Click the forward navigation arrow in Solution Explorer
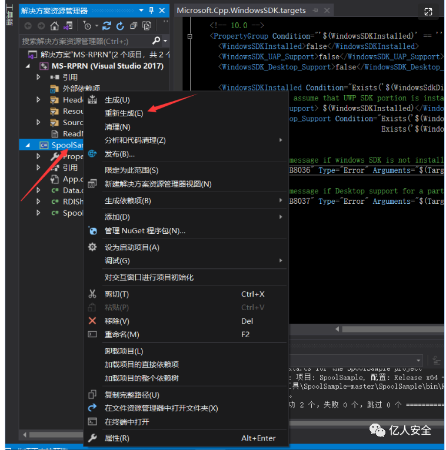Viewport: 446px width, 450px height. tap(41, 26)
